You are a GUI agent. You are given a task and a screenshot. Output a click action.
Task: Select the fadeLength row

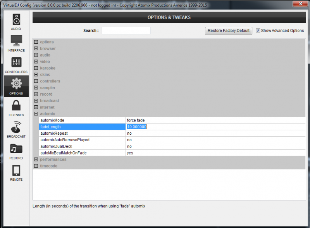(172, 127)
